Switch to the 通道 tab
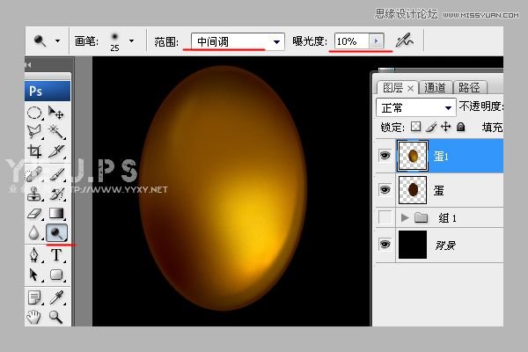This screenshot has height=352, width=528. 435,88
